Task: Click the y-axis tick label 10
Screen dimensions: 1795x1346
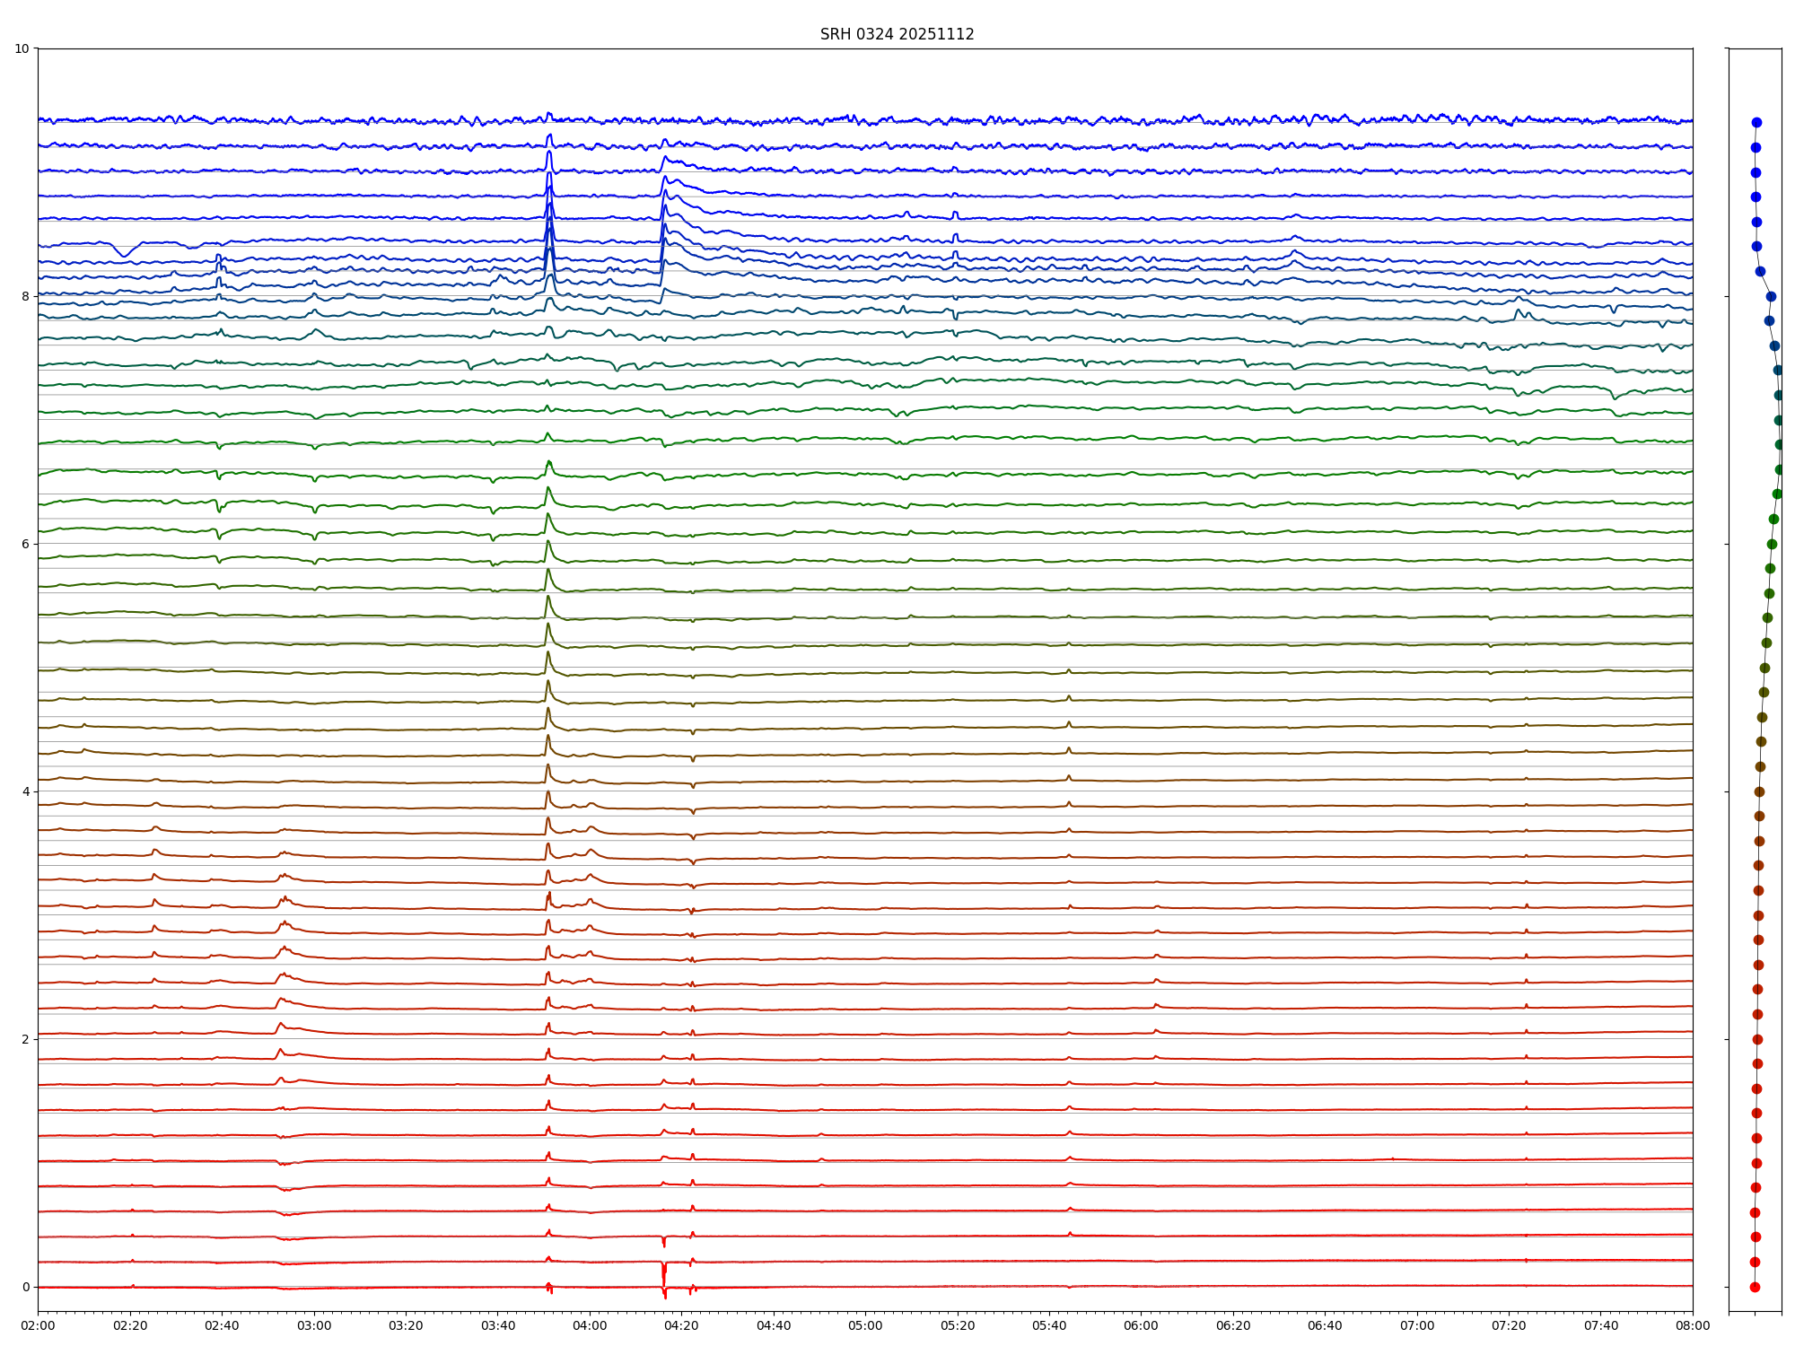Action: pyautogui.click(x=22, y=48)
